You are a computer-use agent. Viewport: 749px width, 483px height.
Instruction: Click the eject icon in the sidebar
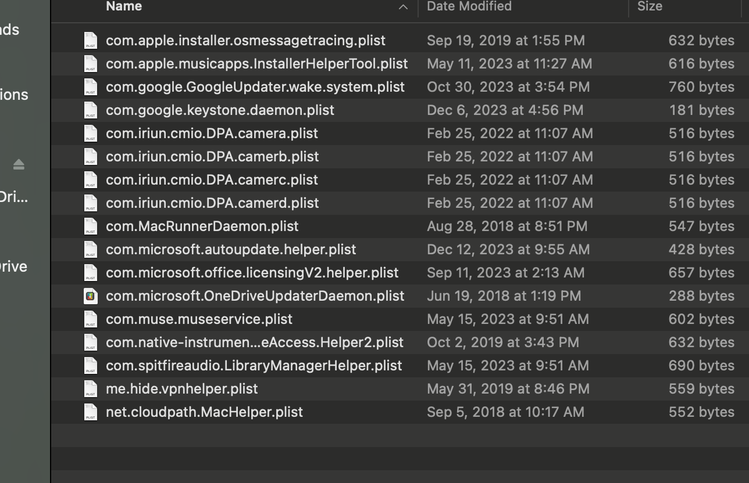coord(19,165)
